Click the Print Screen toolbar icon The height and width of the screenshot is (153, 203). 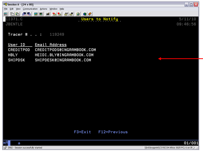6,14
